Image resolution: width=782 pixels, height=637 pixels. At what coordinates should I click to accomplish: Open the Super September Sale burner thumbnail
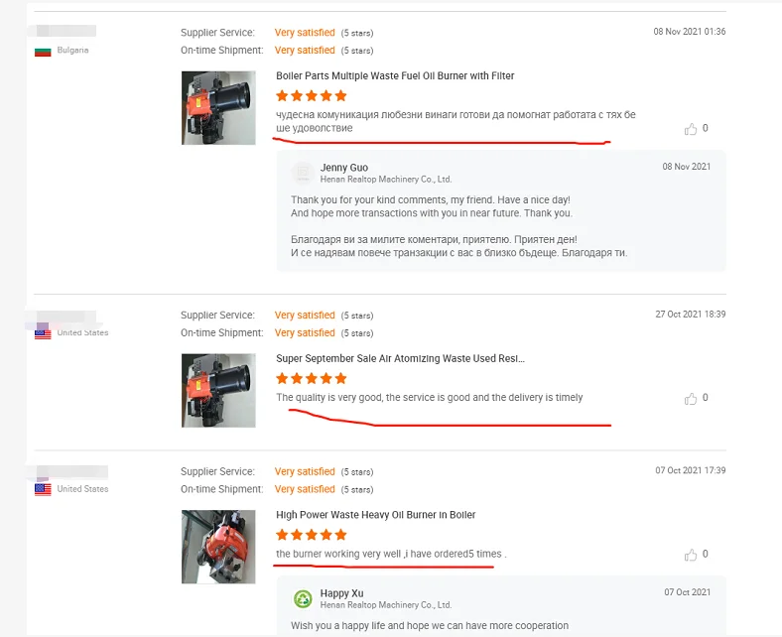click(218, 391)
